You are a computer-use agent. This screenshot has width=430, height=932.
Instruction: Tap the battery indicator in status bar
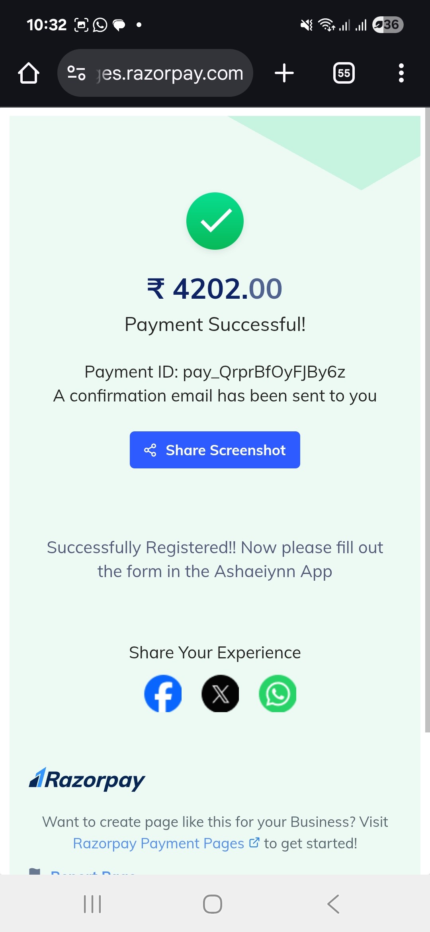click(x=388, y=25)
